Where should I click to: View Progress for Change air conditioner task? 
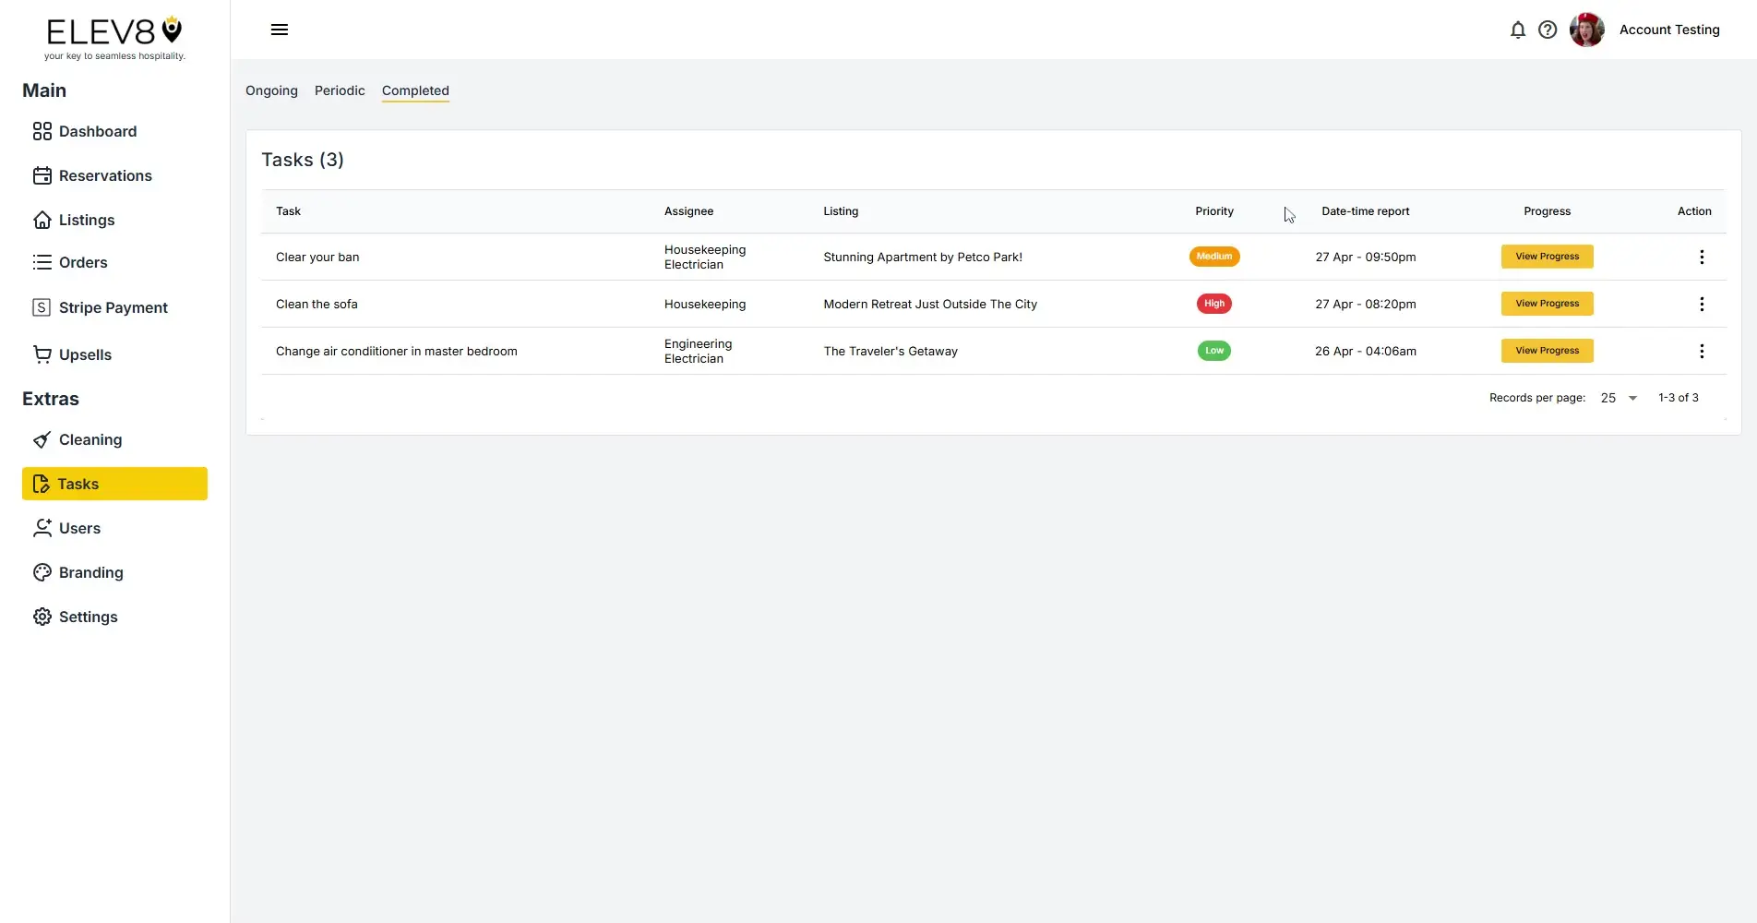coord(1546,351)
